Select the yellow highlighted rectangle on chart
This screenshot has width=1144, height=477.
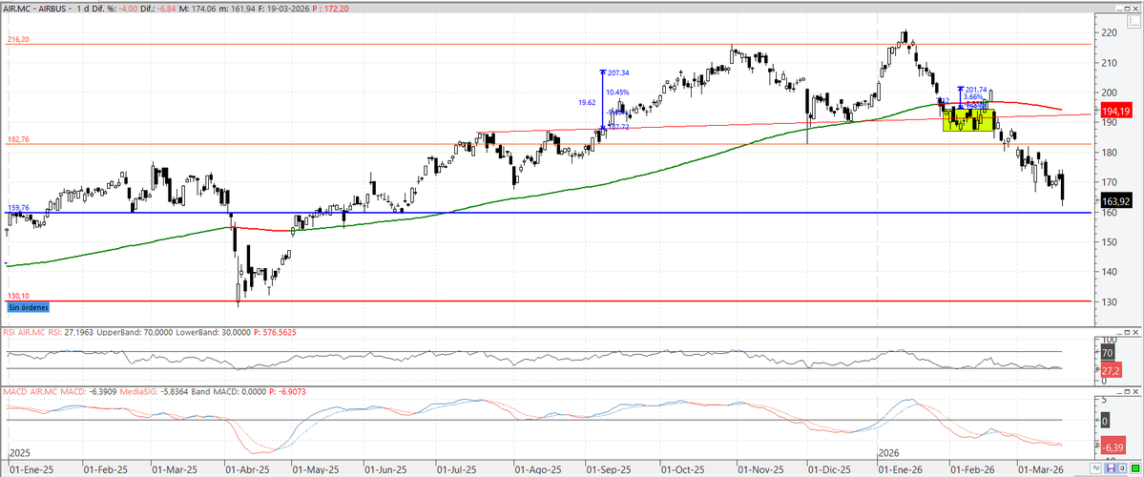coord(968,120)
